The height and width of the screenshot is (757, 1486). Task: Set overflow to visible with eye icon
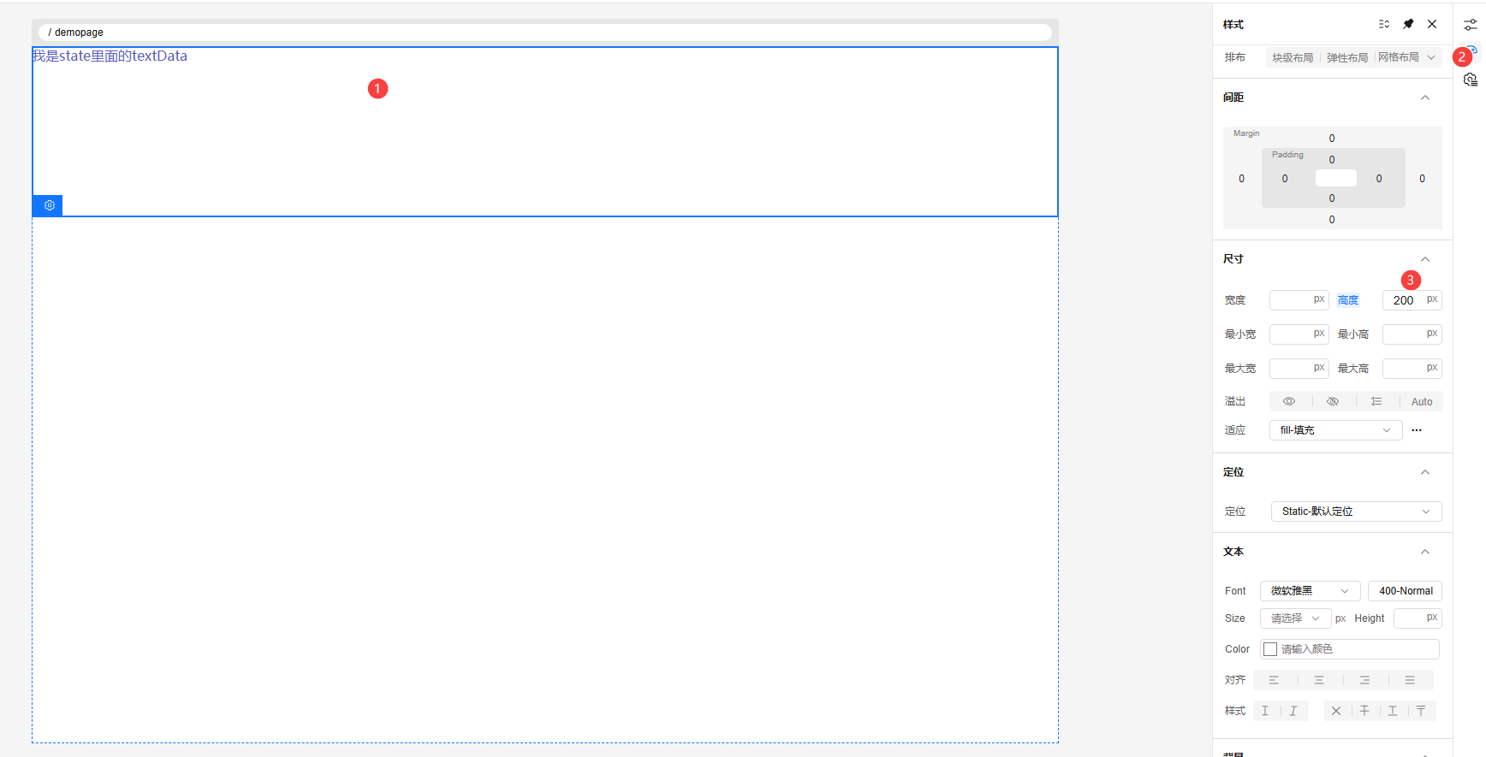coord(1289,401)
